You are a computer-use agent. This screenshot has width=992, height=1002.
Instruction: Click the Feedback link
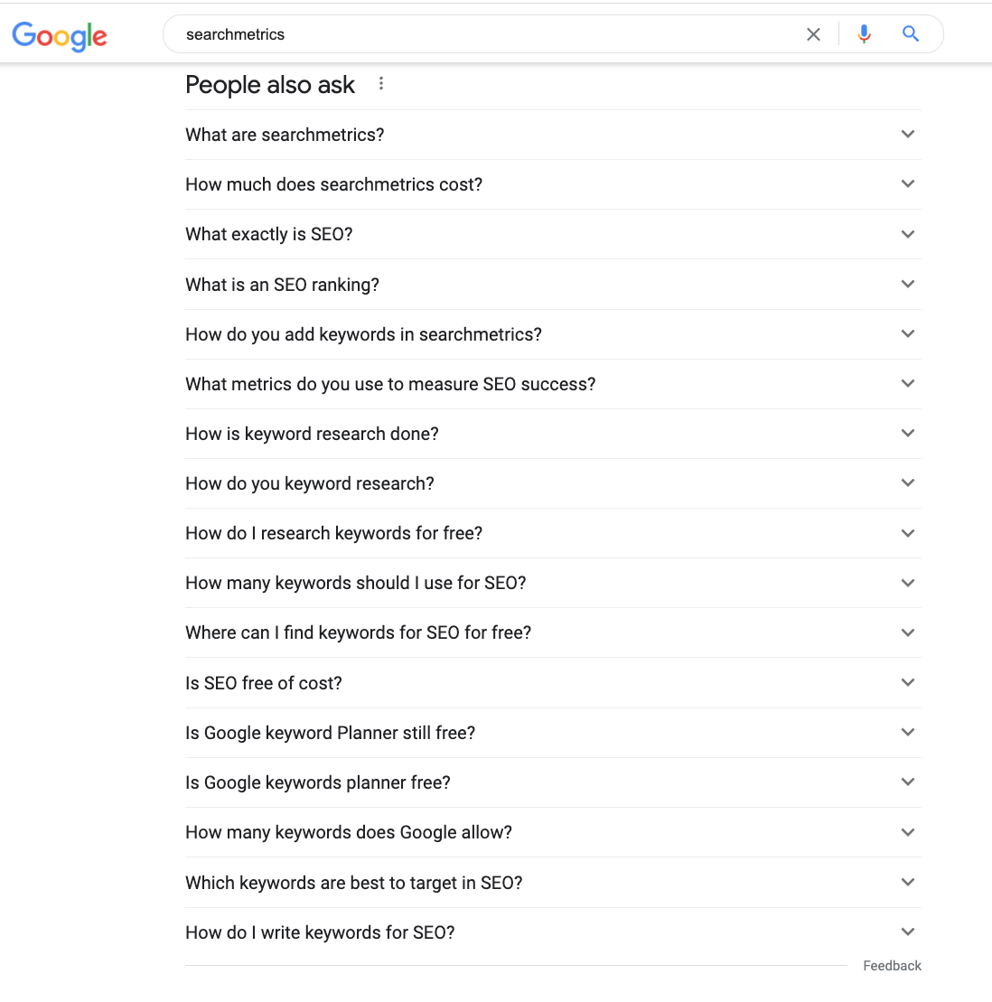pyautogui.click(x=892, y=966)
